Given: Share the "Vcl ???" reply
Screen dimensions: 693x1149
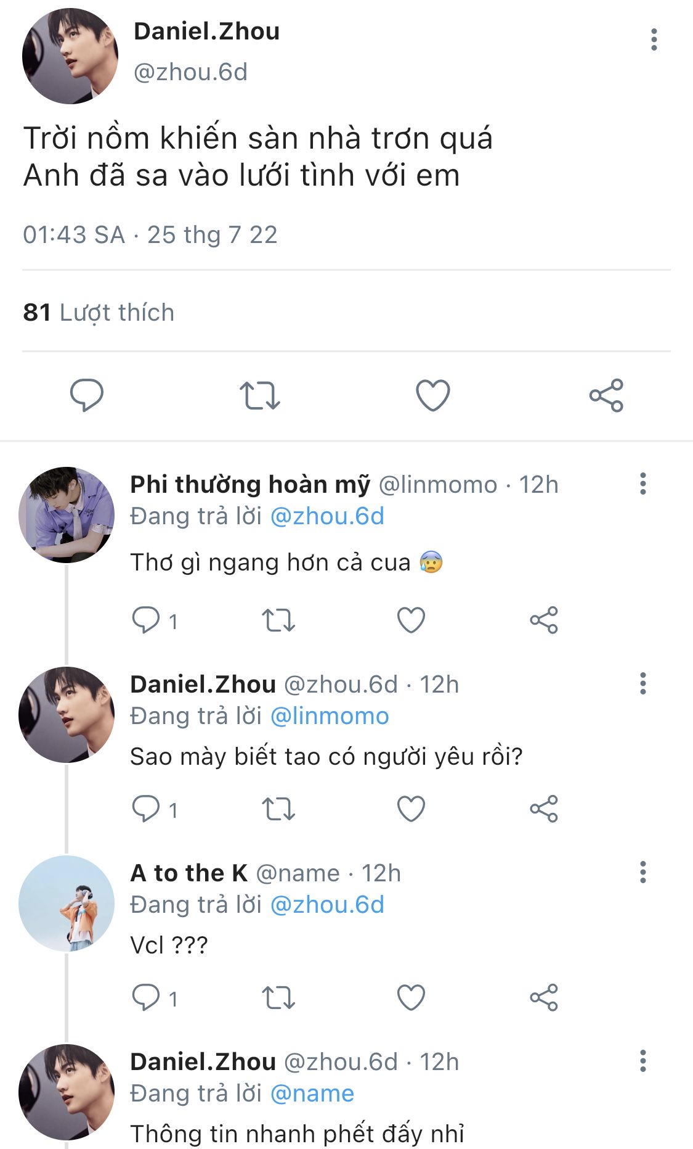Looking at the screenshot, I should 544,997.
